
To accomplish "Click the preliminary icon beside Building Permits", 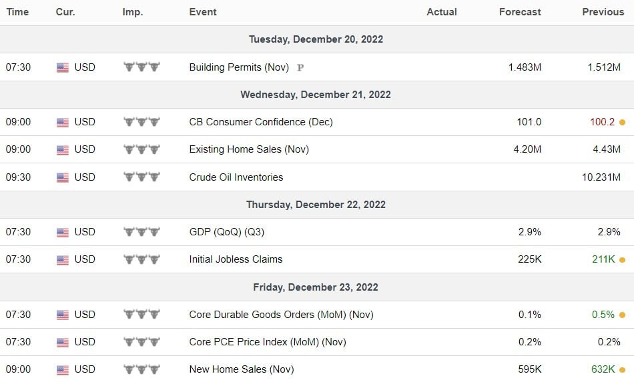I will [x=300, y=67].
